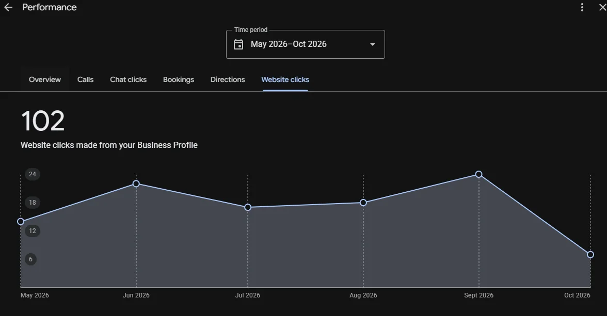
Task: Click the 102 total clicks number
Action: tap(43, 121)
